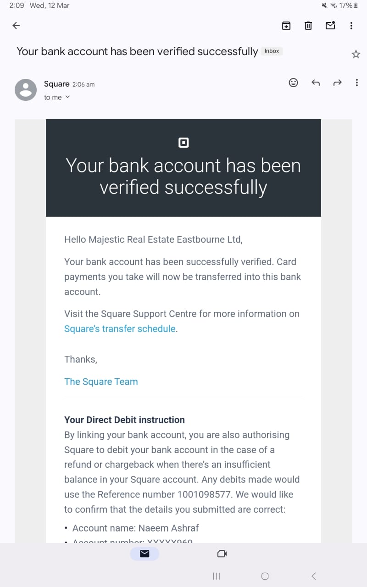Screen dimensions: 367x587
Task: Forward this email
Action: pyautogui.click(x=338, y=83)
